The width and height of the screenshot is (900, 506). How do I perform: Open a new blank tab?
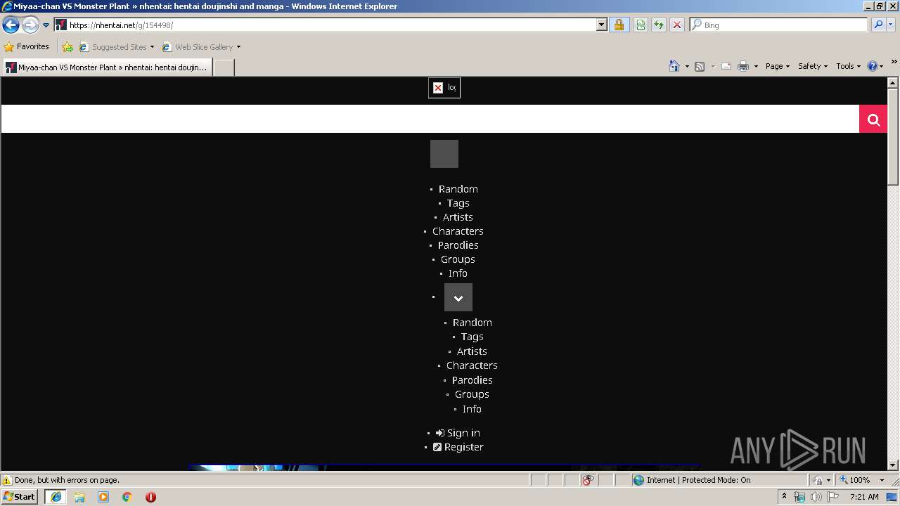(224, 67)
